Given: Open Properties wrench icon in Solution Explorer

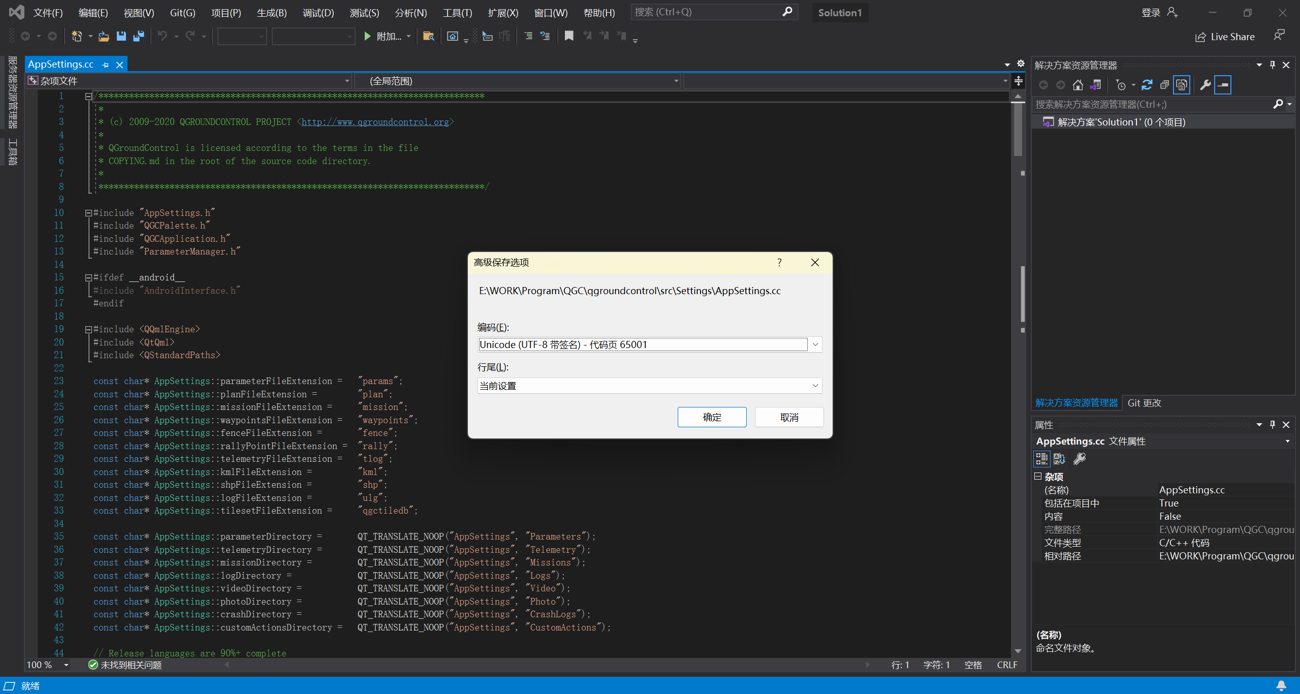Looking at the screenshot, I should (x=1205, y=85).
